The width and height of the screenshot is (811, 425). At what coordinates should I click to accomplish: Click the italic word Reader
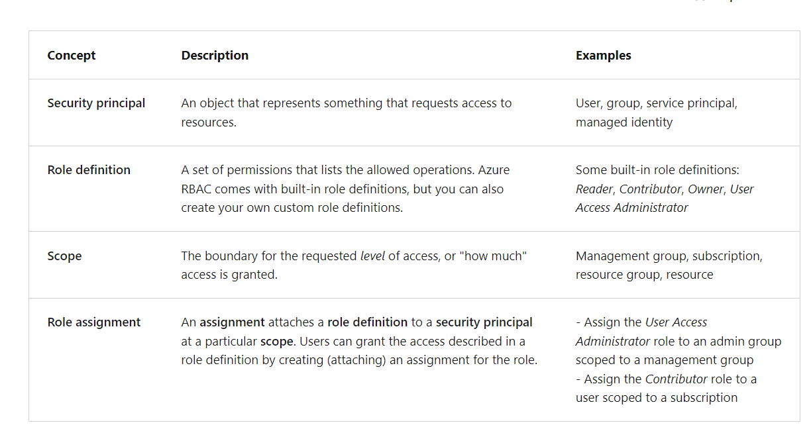(x=594, y=189)
